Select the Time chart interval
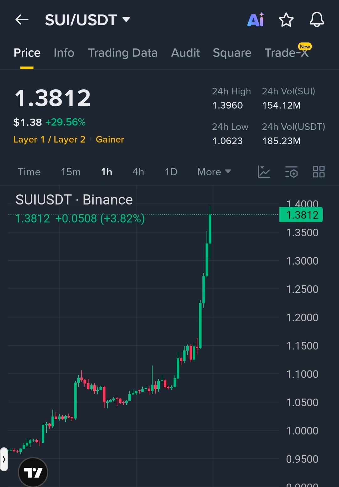The width and height of the screenshot is (339, 487). (x=29, y=172)
